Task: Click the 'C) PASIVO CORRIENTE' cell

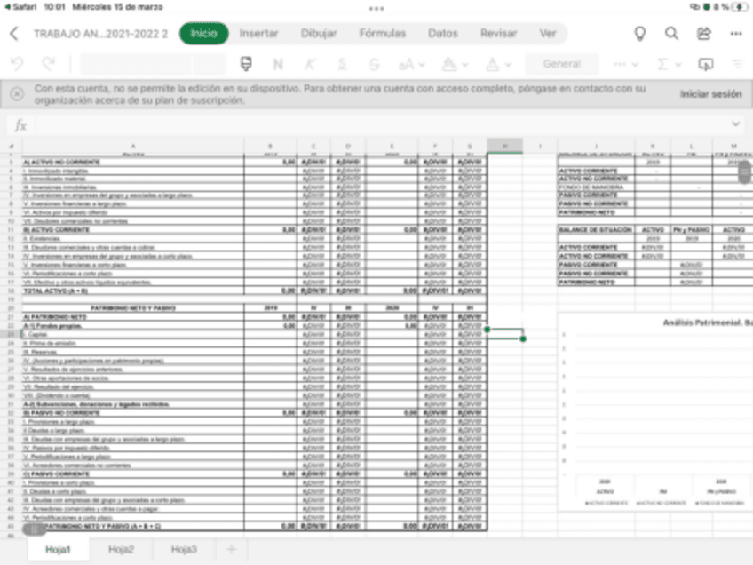Action: point(133,473)
